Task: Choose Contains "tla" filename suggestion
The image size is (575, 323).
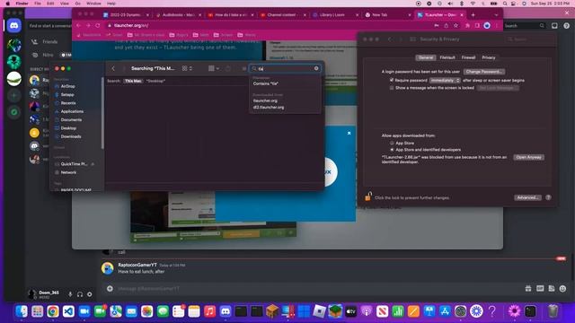Action: tap(266, 83)
